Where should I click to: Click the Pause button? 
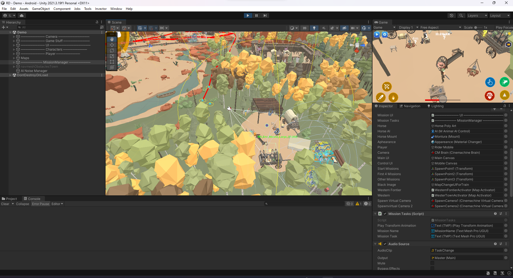(x=256, y=16)
